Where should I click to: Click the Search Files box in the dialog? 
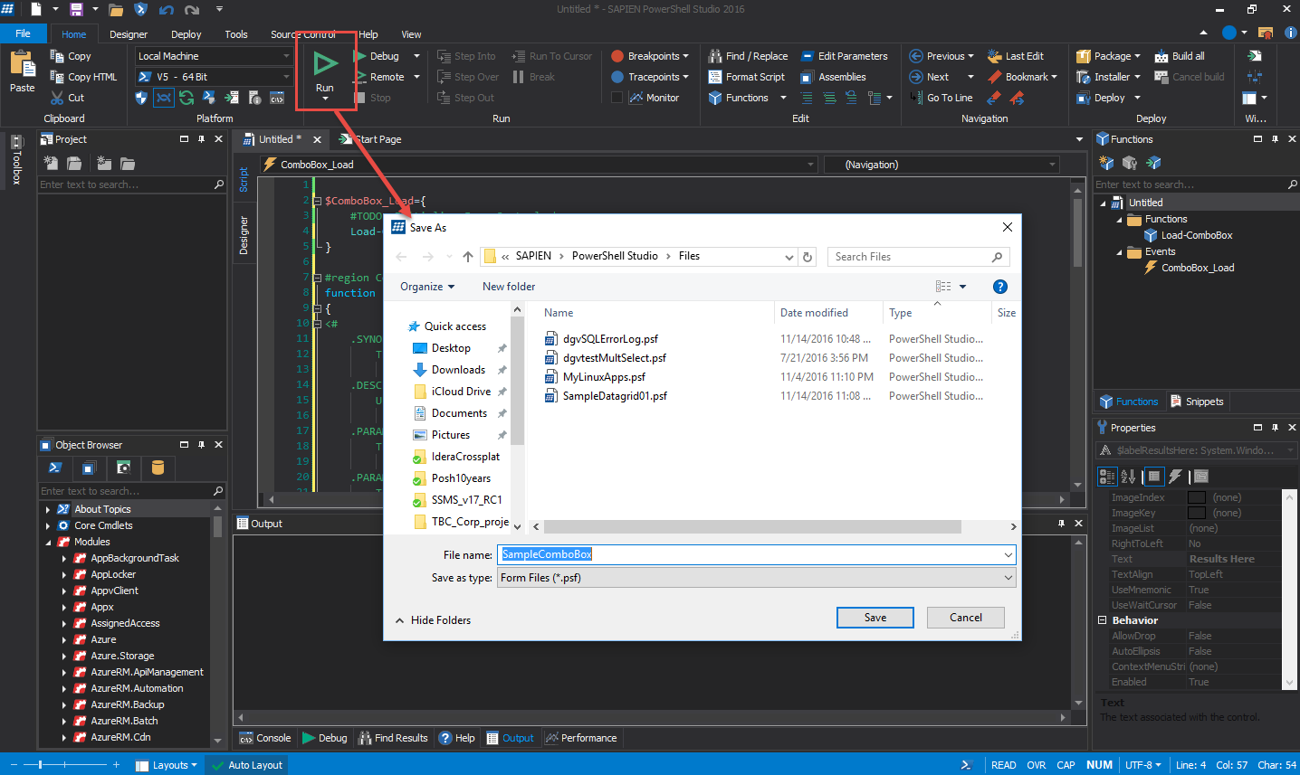tap(918, 257)
